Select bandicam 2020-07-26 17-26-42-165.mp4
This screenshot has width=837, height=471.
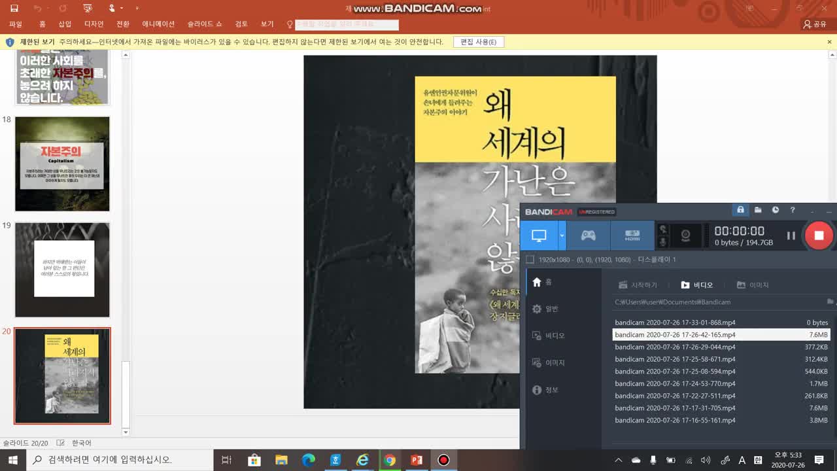pyautogui.click(x=721, y=334)
